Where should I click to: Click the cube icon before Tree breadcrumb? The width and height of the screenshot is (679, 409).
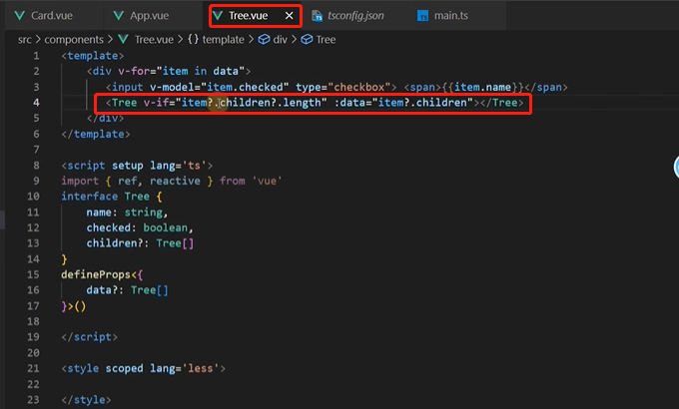coord(307,39)
